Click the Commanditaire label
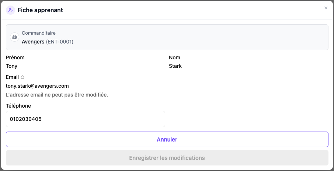334x171 pixels. point(39,33)
